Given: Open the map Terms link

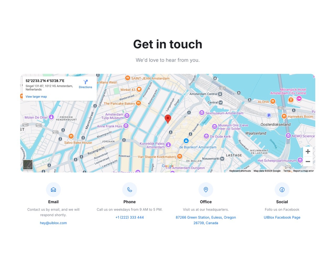Looking at the screenshot, I should click(287, 171).
